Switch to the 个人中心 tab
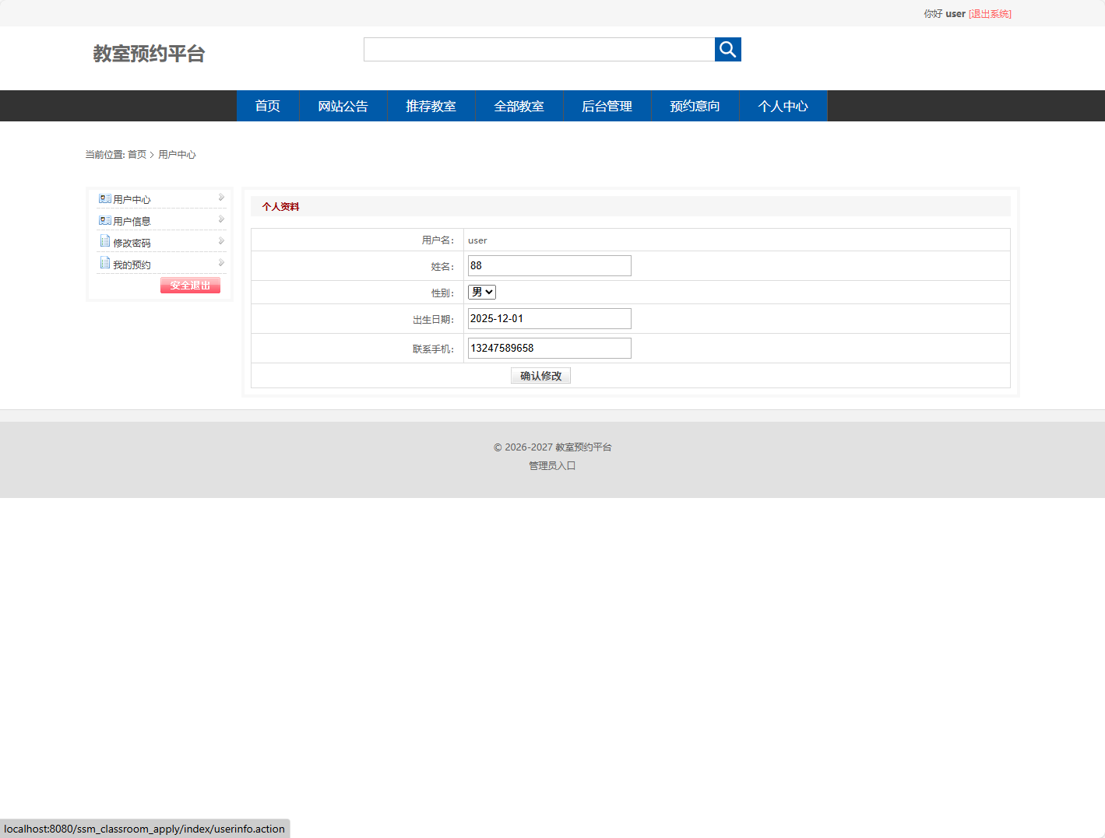 tap(783, 106)
